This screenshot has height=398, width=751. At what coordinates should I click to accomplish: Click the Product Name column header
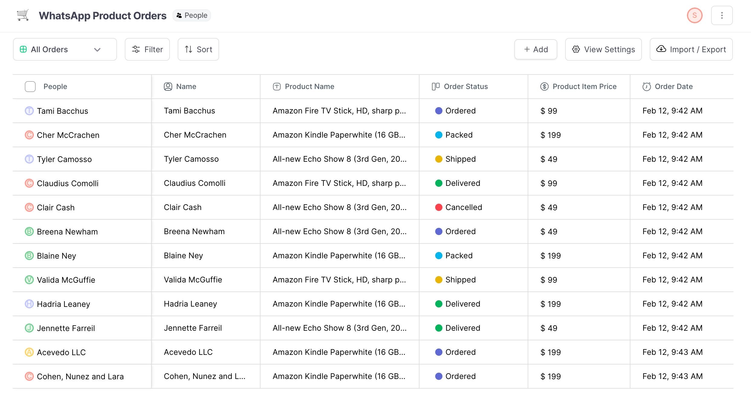coord(309,86)
